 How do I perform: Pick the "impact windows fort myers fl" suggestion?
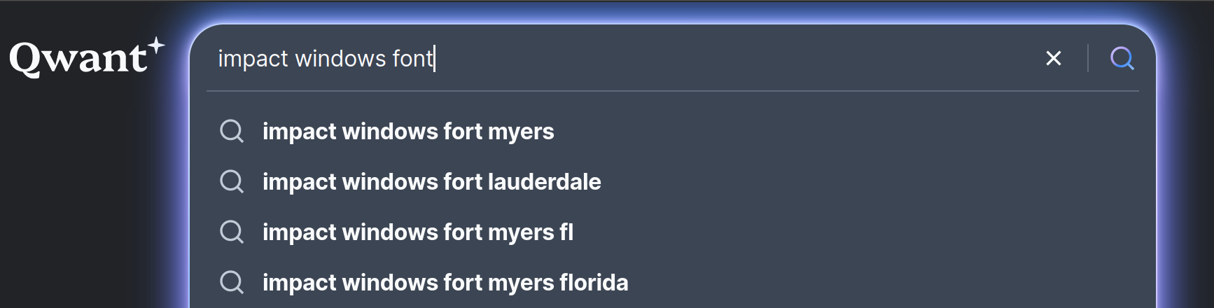pos(417,232)
